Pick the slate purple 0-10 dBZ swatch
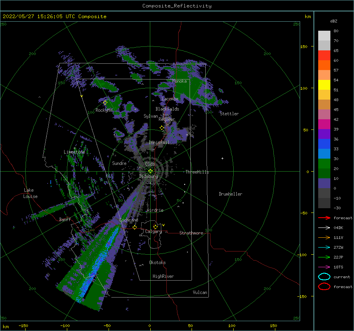The height and width of the screenshot is (331, 354). (x=324, y=183)
